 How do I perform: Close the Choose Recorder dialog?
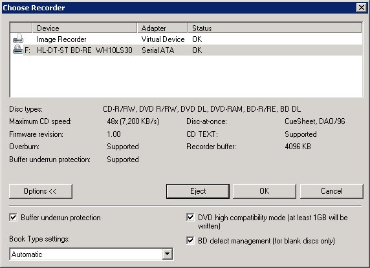coord(362,8)
